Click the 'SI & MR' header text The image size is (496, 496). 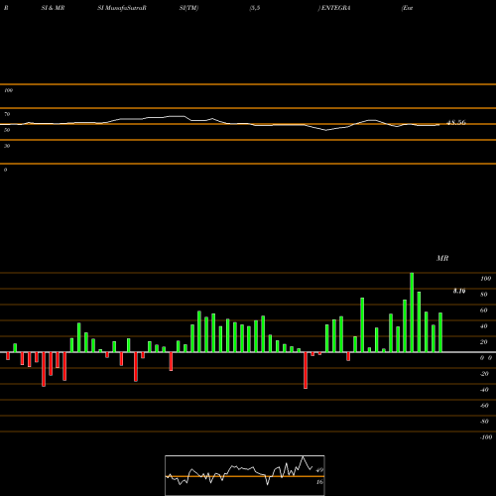click(53, 8)
